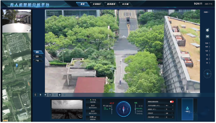Click the highlighted sixth icon in bottom toolbar
The image size is (216, 123).
pos(59,95)
